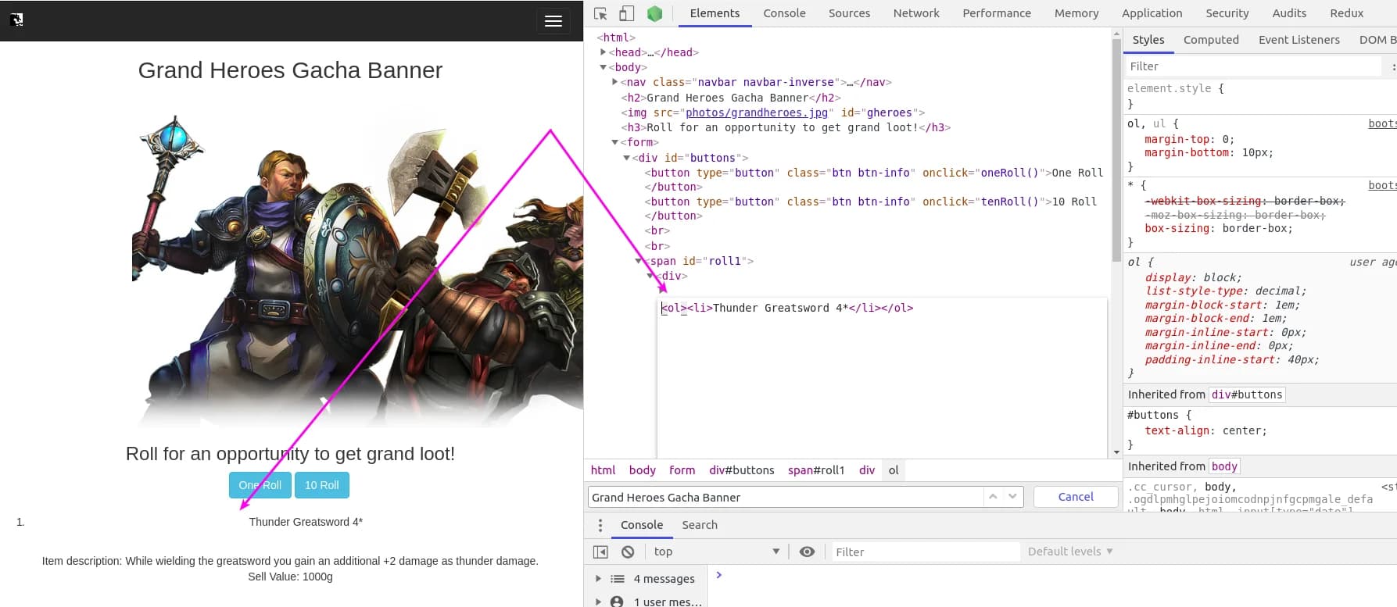The image size is (1397, 607).
Task: Jump to previous search result arrow
Action: coord(993,497)
